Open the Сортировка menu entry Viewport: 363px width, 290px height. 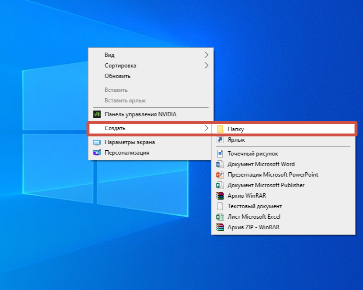[x=151, y=66]
